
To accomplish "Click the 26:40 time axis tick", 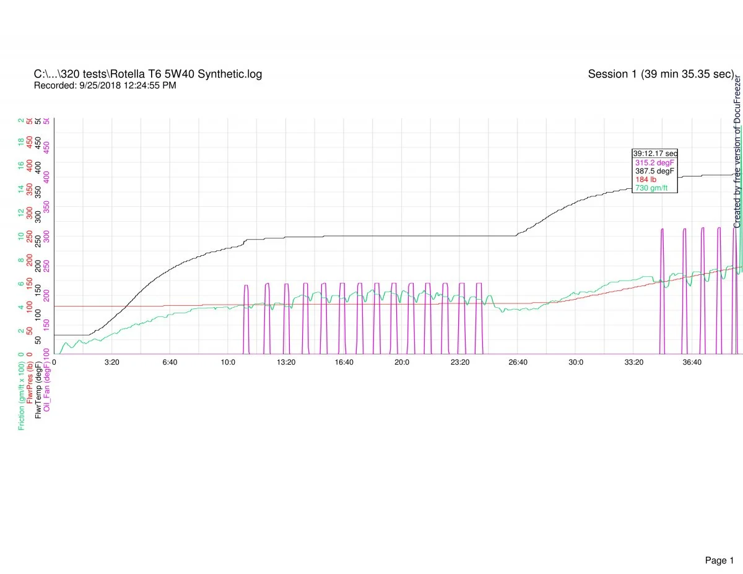I will tap(518, 362).
